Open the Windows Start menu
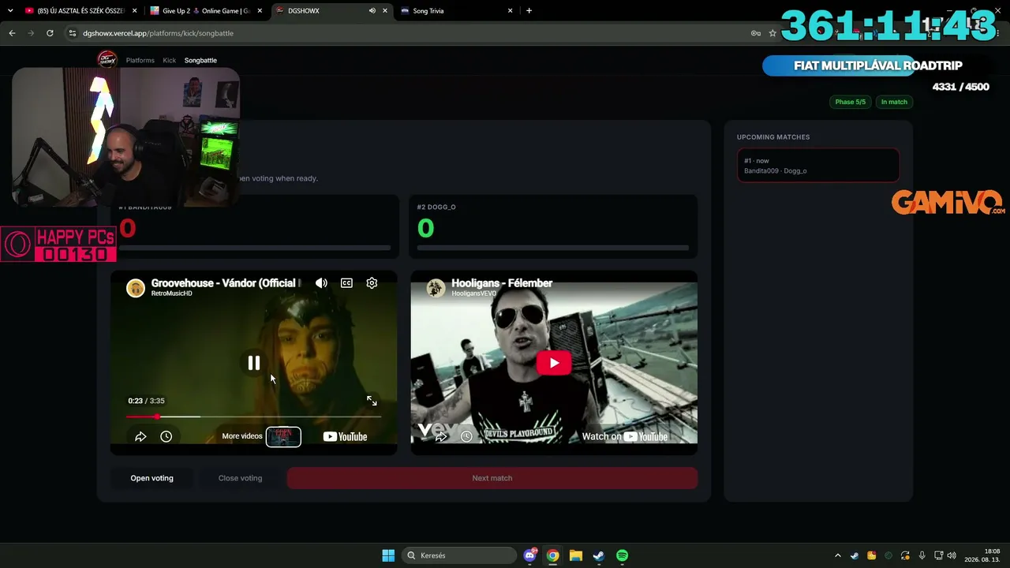The width and height of the screenshot is (1010, 568). point(388,555)
